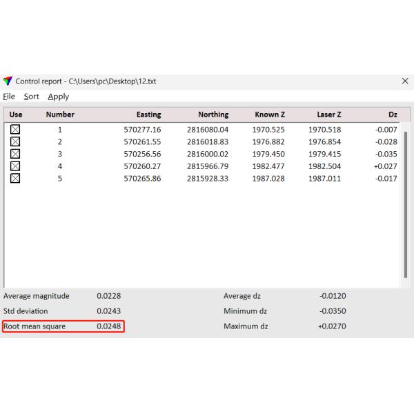Toggle Use checkbox for point 2
414x414 pixels.
(15, 141)
